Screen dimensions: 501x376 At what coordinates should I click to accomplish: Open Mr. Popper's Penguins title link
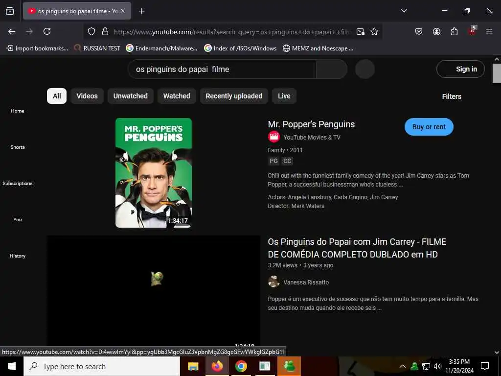point(311,124)
